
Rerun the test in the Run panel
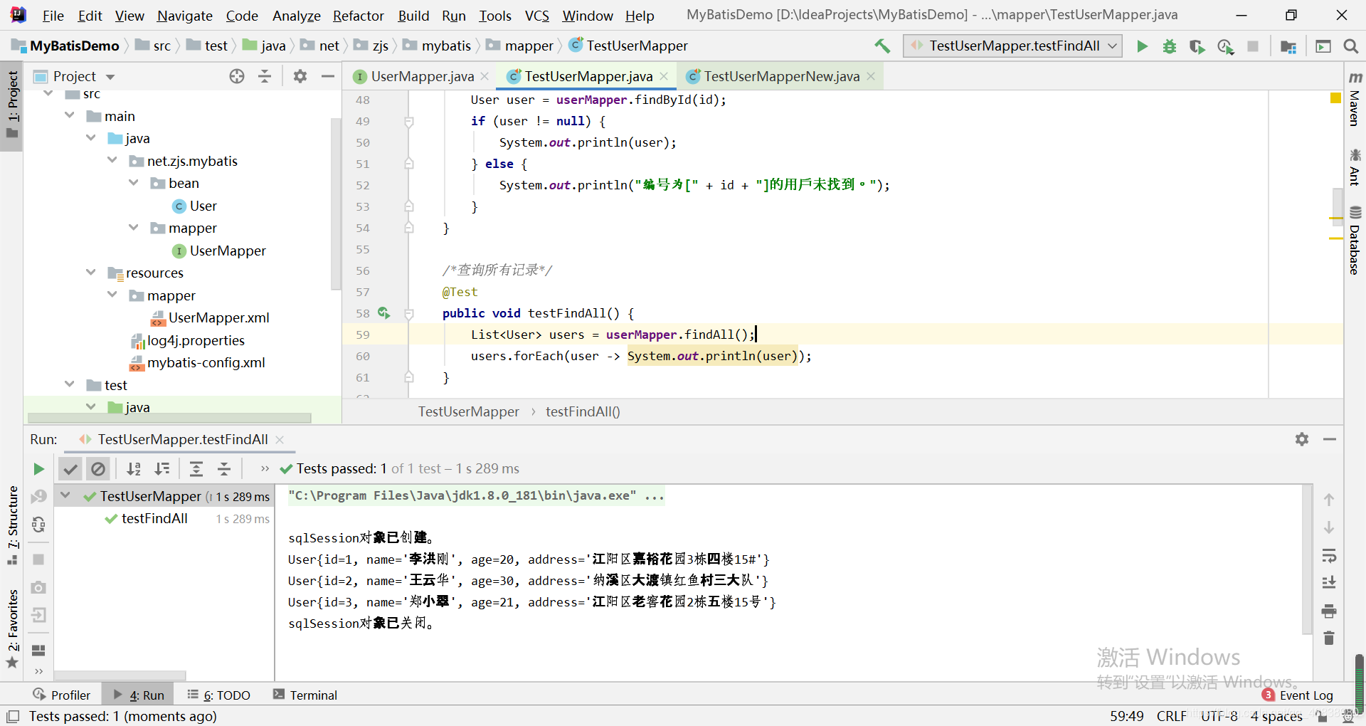point(39,468)
